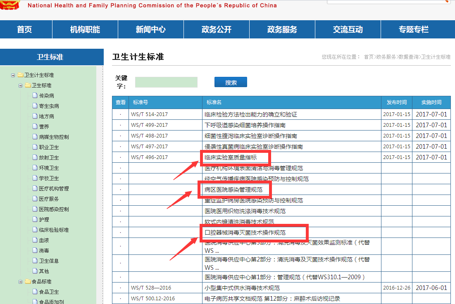The image size is (455, 304).
Task: Click the folder icon beside 卫生标准
Action: (x=27, y=85)
